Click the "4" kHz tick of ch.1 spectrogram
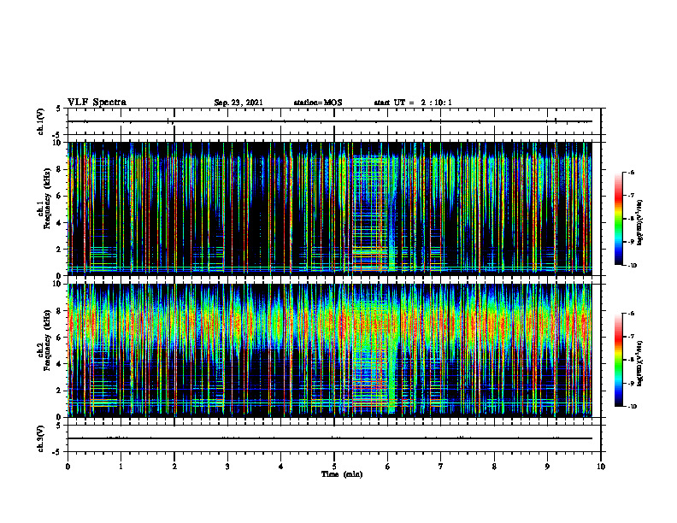This screenshot has height=523, width=677. [x=61, y=223]
